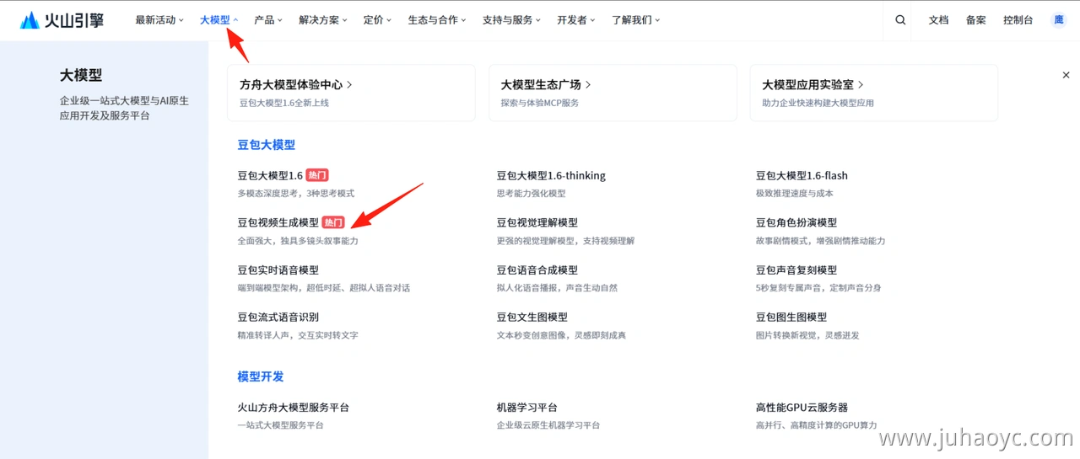The height and width of the screenshot is (459, 1080).
Task: Click 一站式大模型服务平台 description
Action: coord(281,425)
